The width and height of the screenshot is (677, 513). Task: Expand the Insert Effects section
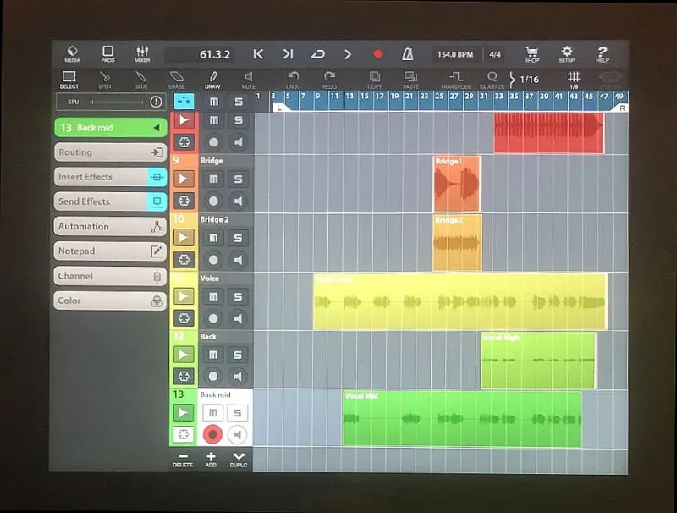tap(110, 177)
